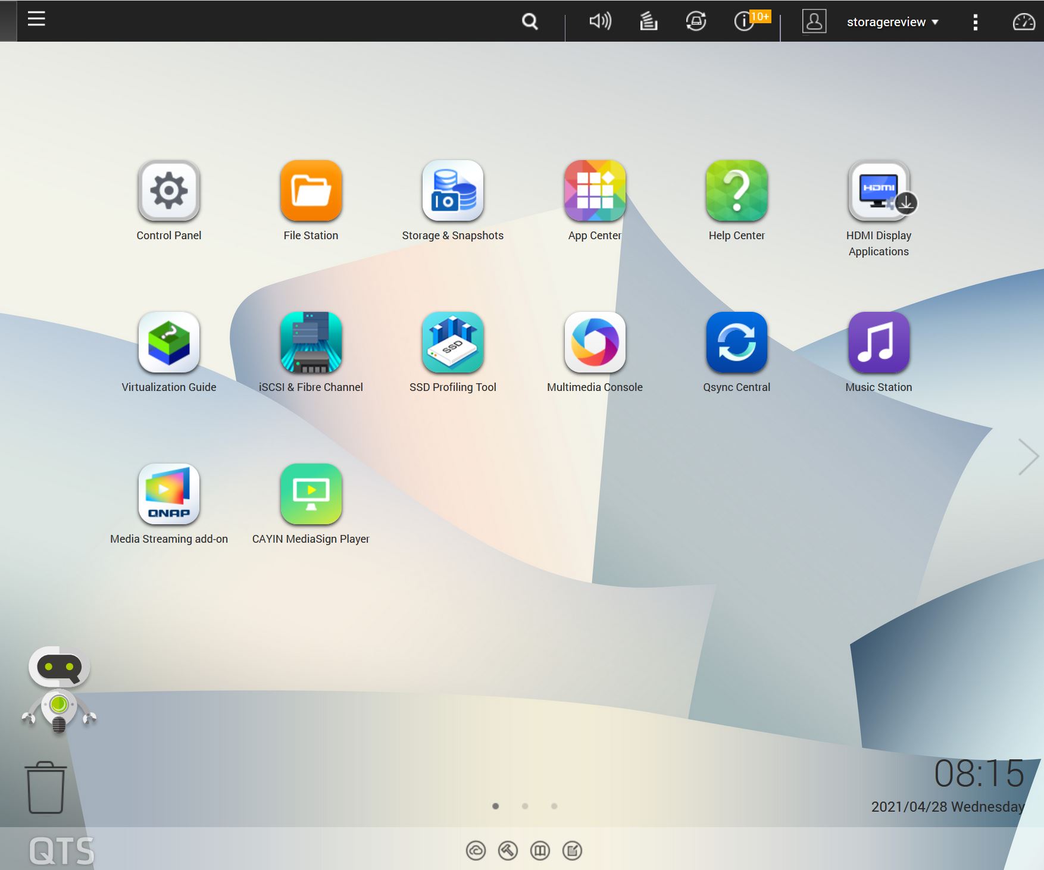Go to next desktop page arrow
The height and width of the screenshot is (870, 1044).
tap(1029, 457)
